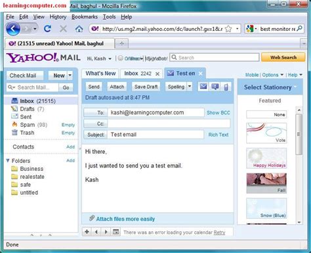Click the stationery list scrollbar handle
The width and height of the screenshot is (311, 253).
tap(299, 134)
